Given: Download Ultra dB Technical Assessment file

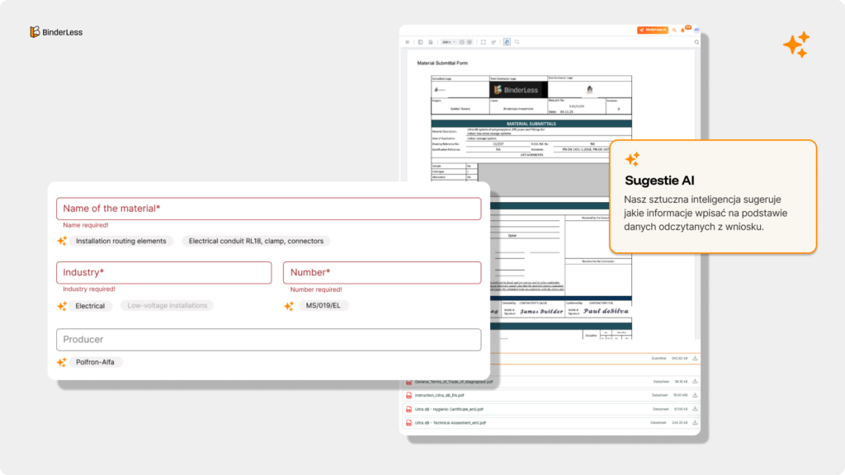Looking at the screenshot, I should pyautogui.click(x=695, y=422).
